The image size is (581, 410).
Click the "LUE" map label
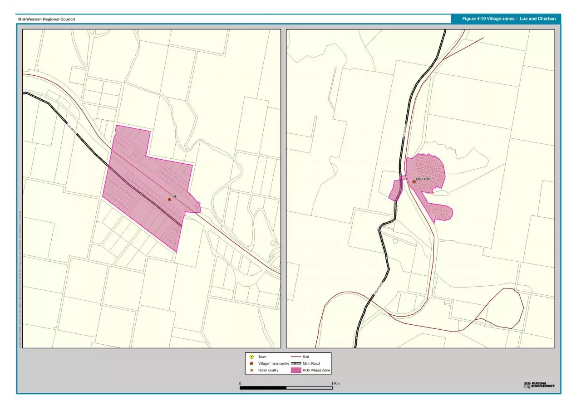click(x=173, y=197)
